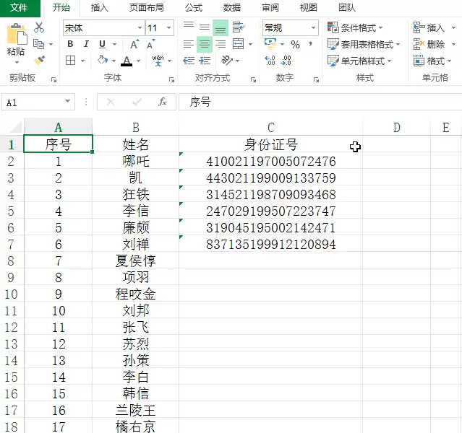462x433 pixels.
Task: Toggle Underline formatting
Action: click(x=102, y=44)
